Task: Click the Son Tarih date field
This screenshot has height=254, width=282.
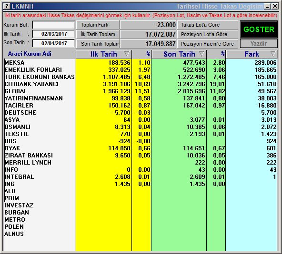Action: point(54,43)
